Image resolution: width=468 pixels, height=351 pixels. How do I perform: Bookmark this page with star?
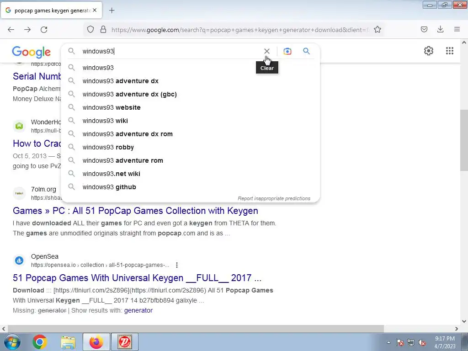[377, 30]
